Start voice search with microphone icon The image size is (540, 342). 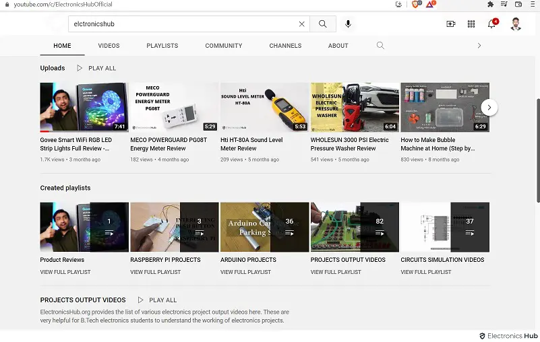[348, 24]
